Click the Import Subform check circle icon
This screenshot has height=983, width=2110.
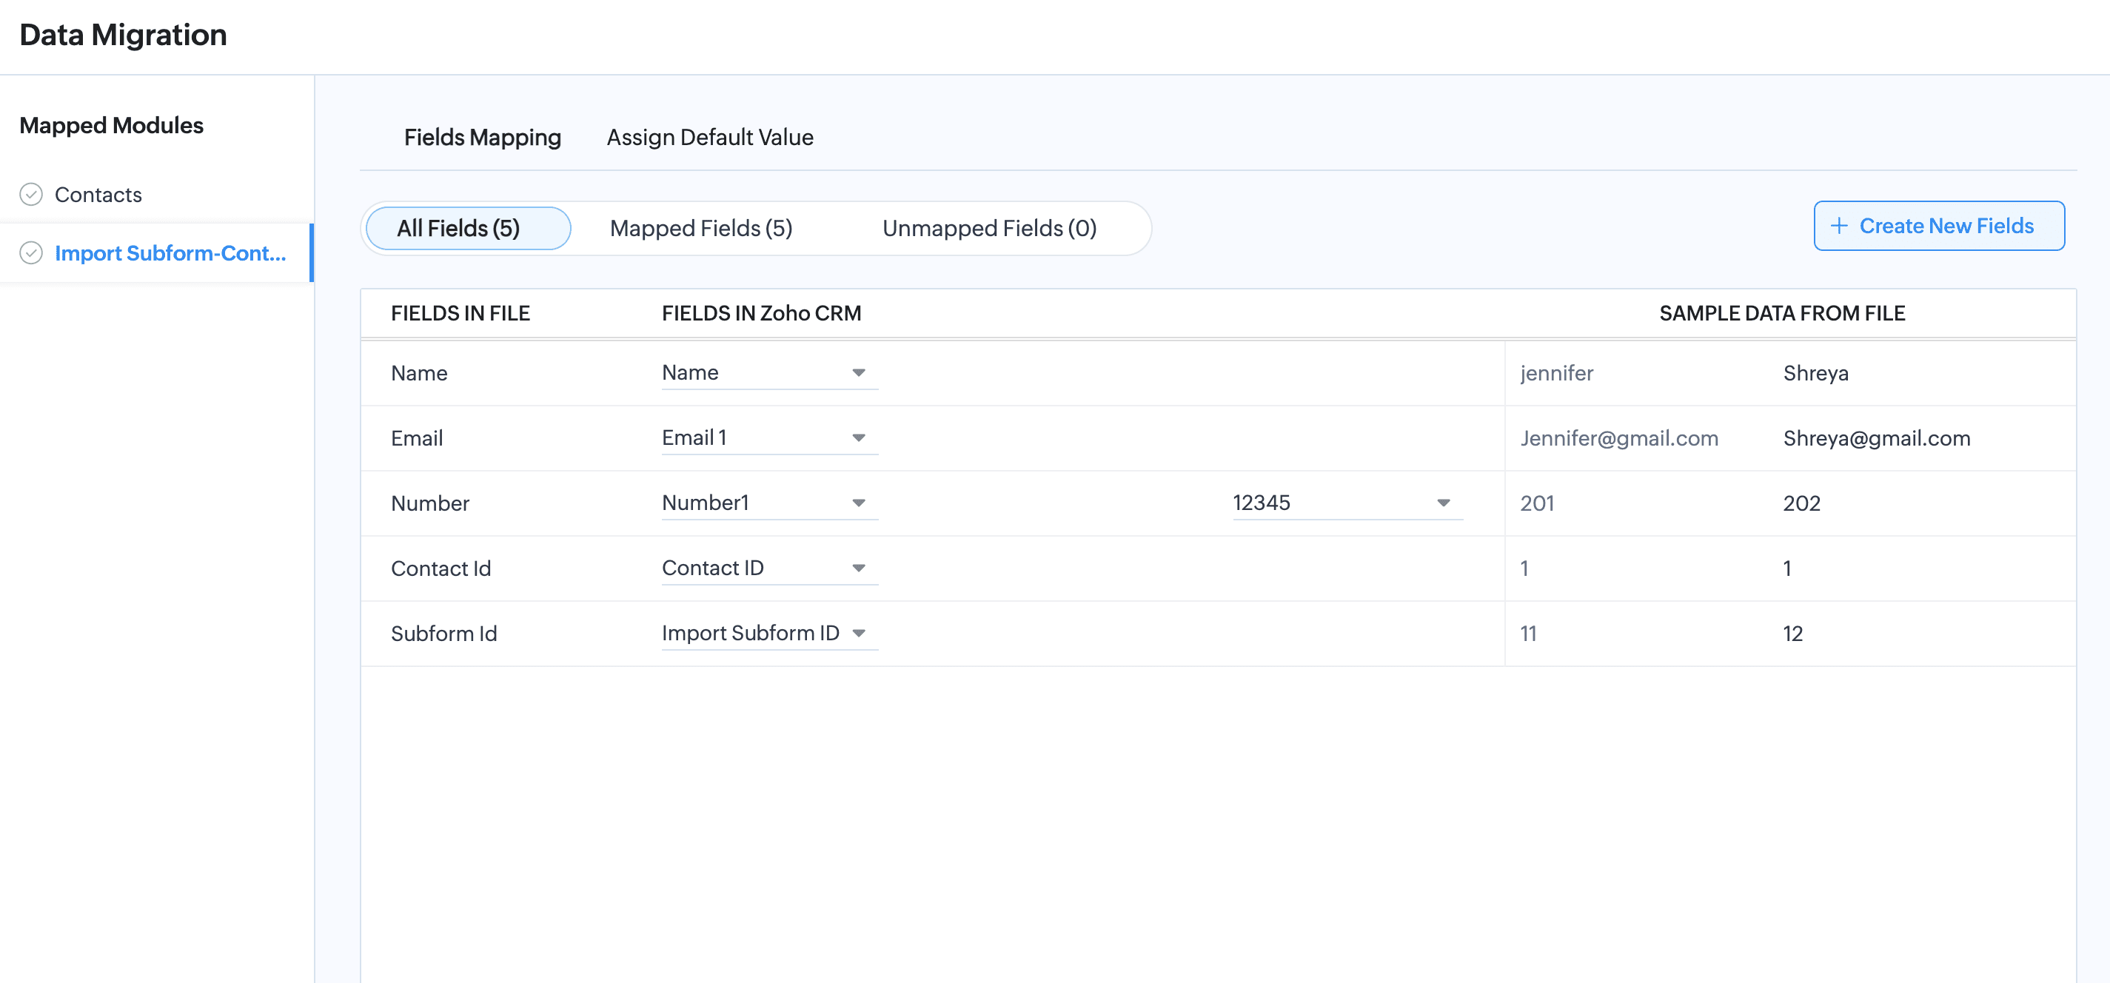pos(31,253)
